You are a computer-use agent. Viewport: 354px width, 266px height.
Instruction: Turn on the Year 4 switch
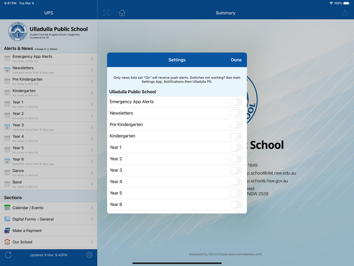pyautogui.click(x=236, y=182)
